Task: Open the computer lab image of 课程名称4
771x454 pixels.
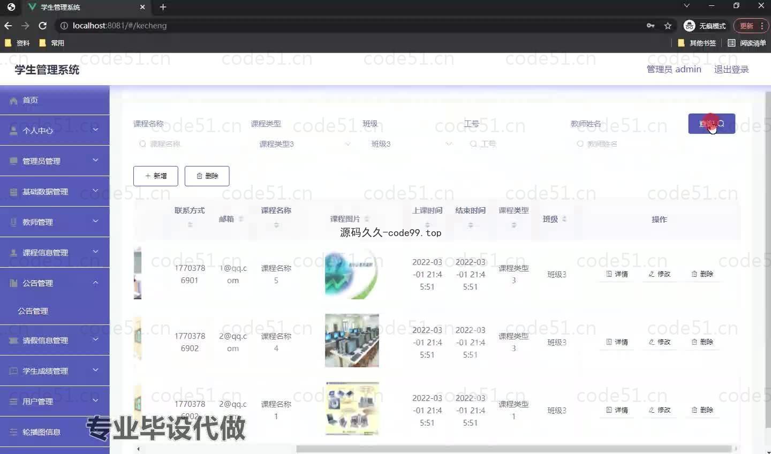Action: pyautogui.click(x=352, y=340)
